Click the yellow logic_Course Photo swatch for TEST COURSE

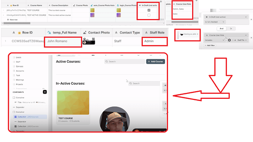[118, 10]
